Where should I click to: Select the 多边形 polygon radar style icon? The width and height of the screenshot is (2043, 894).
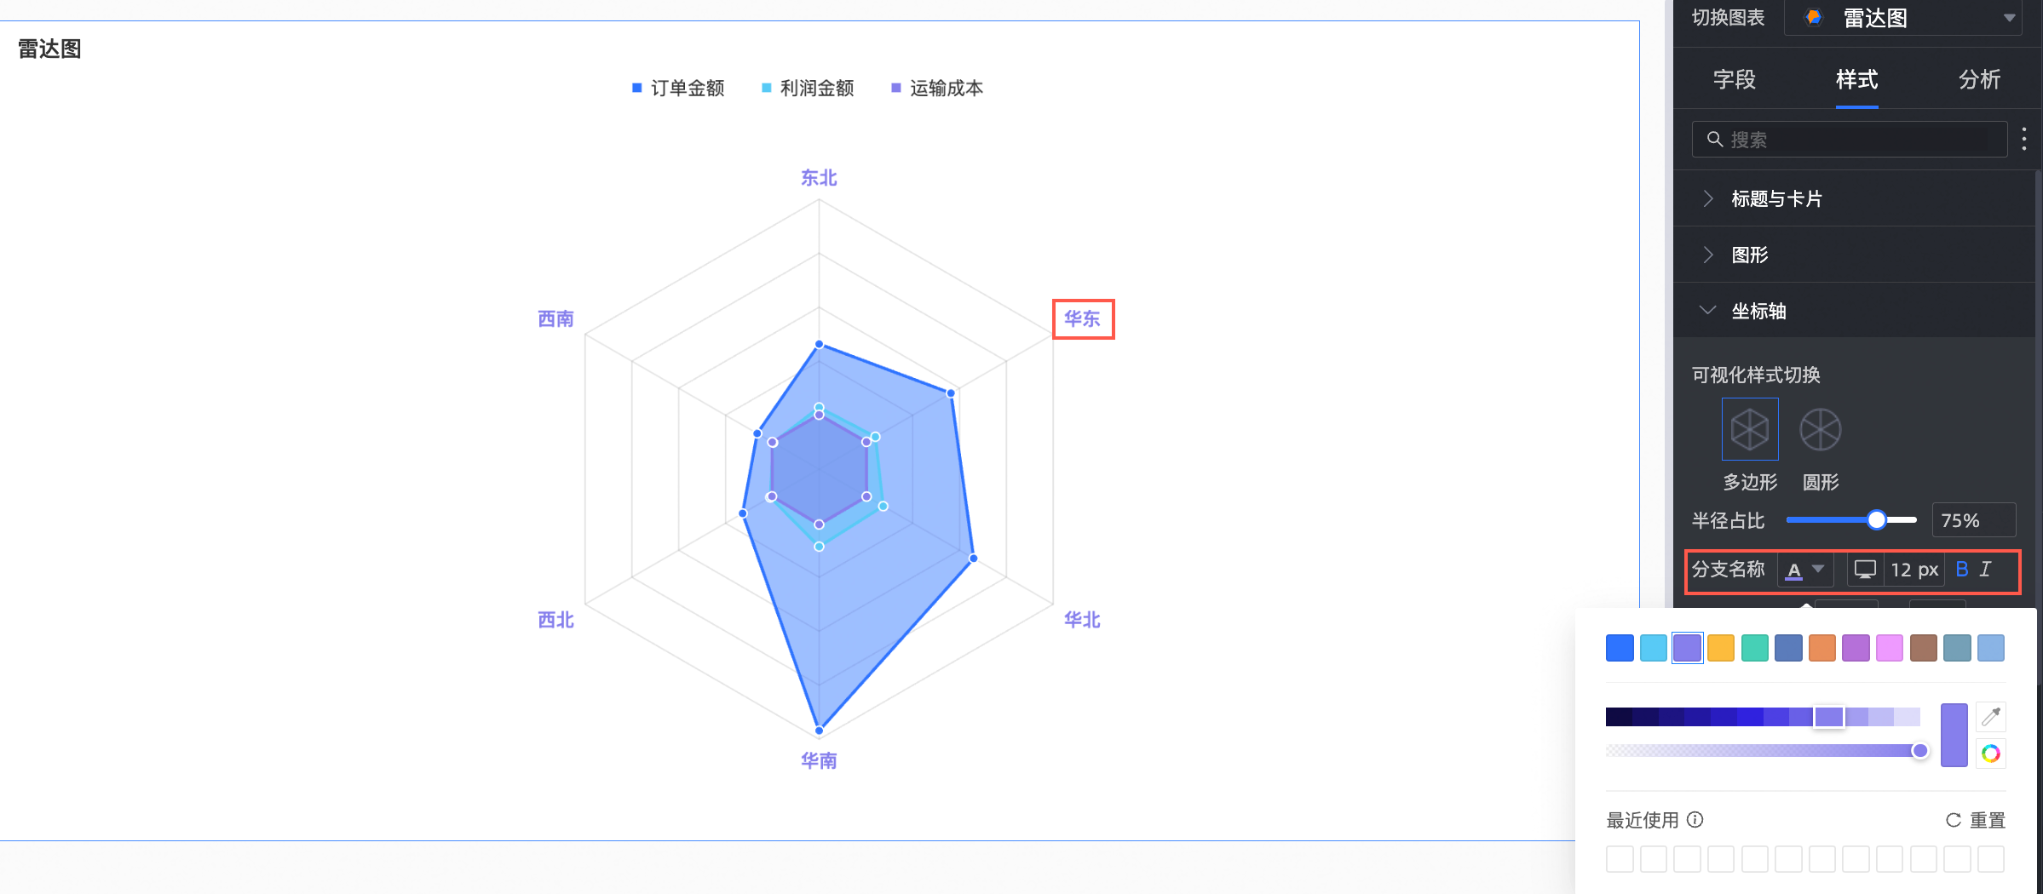(1750, 429)
